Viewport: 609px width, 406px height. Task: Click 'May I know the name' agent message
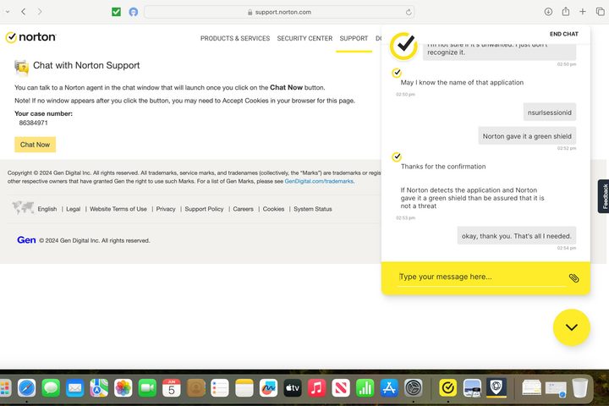coord(462,83)
